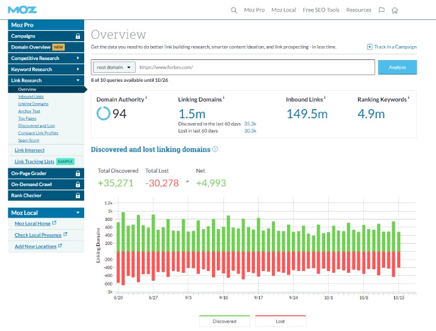This screenshot has width=436, height=331.
Task: Expand Keyword Research menu
Action: click(x=46, y=69)
